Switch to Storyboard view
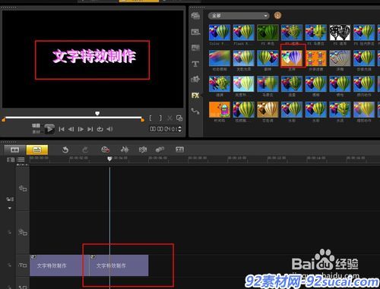 pos(14,149)
